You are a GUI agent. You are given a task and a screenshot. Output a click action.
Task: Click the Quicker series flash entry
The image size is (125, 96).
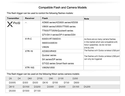click(x=49, y=55)
